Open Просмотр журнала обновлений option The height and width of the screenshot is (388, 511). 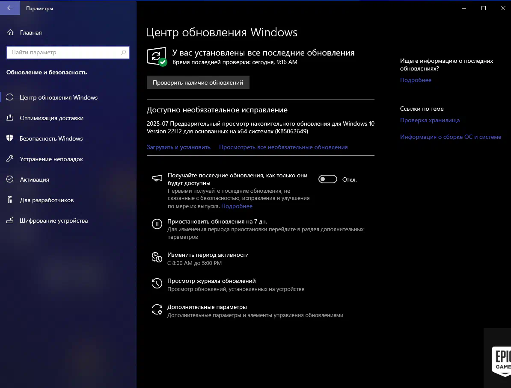(211, 281)
